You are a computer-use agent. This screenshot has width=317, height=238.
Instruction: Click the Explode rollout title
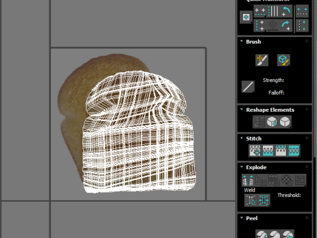tap(256, 167)
